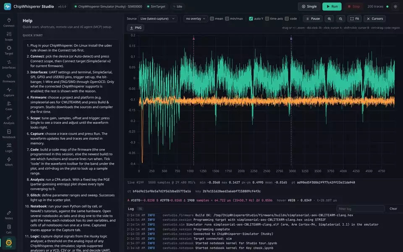This screenshot has height=252, width=403.
Task: Open the Code sidebar panel
Action: pos(9,106)
